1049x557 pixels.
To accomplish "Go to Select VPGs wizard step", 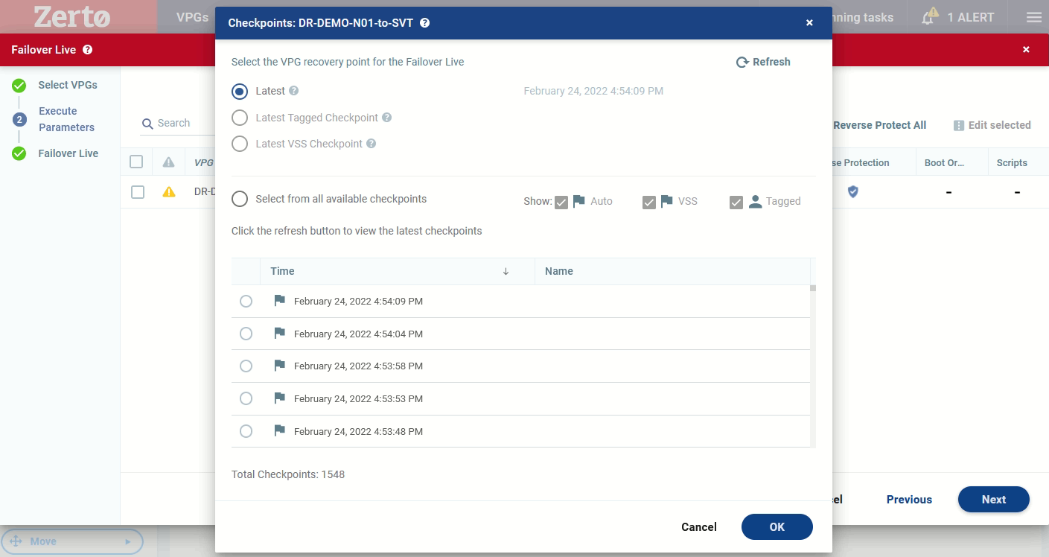I will pyautogui.click(x=68, y=85).
